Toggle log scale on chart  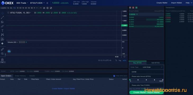[120, 60]
